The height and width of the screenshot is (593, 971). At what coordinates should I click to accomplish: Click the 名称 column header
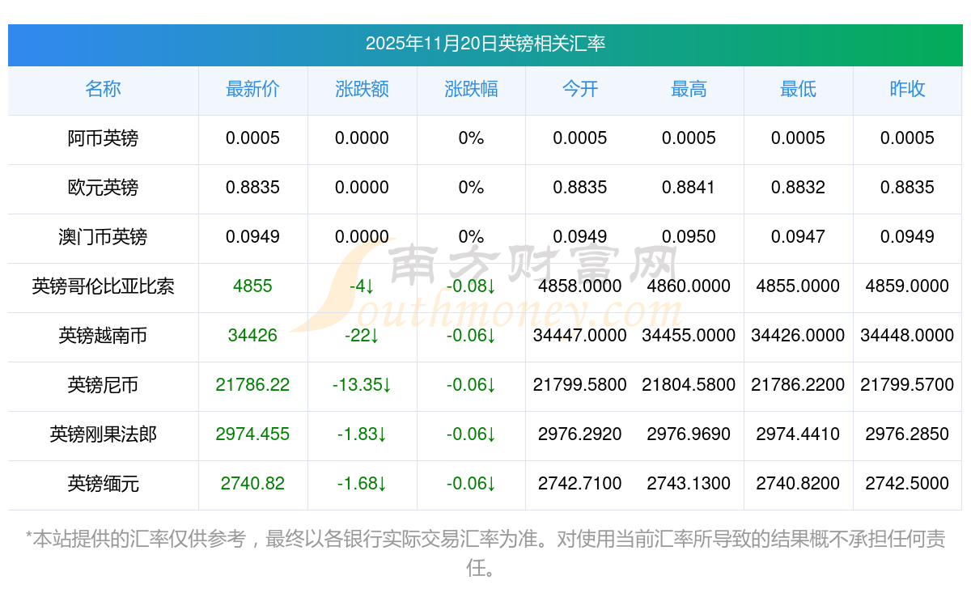[103, 89]
